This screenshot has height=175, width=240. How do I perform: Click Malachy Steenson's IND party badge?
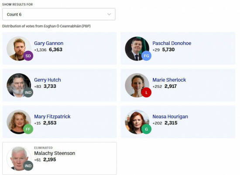tap(28, 166)
